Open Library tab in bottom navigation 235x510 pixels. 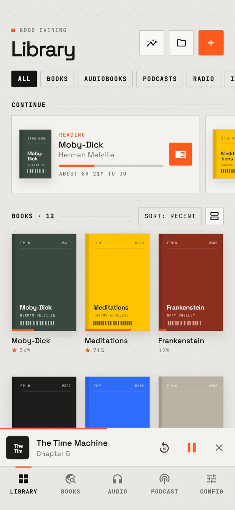(23, 484)
